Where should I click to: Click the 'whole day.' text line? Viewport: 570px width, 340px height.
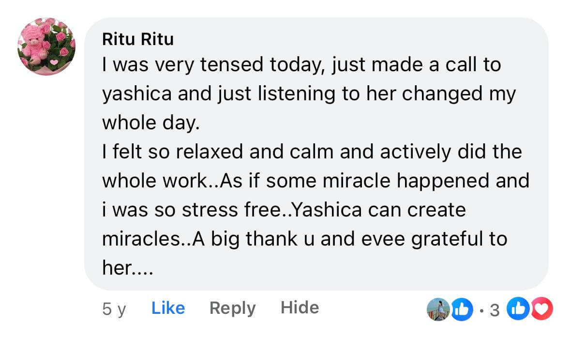[x=150, y=123]
